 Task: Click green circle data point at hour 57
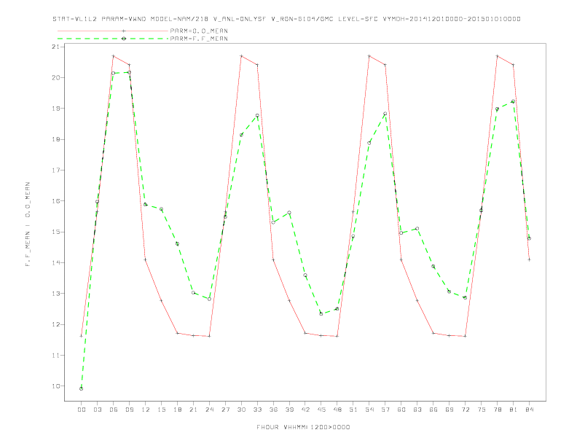click(x=385, y=114)
